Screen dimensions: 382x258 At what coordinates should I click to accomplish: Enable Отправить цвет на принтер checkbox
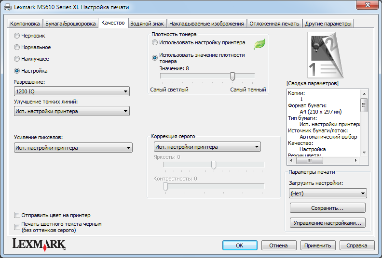pos(17,215)
